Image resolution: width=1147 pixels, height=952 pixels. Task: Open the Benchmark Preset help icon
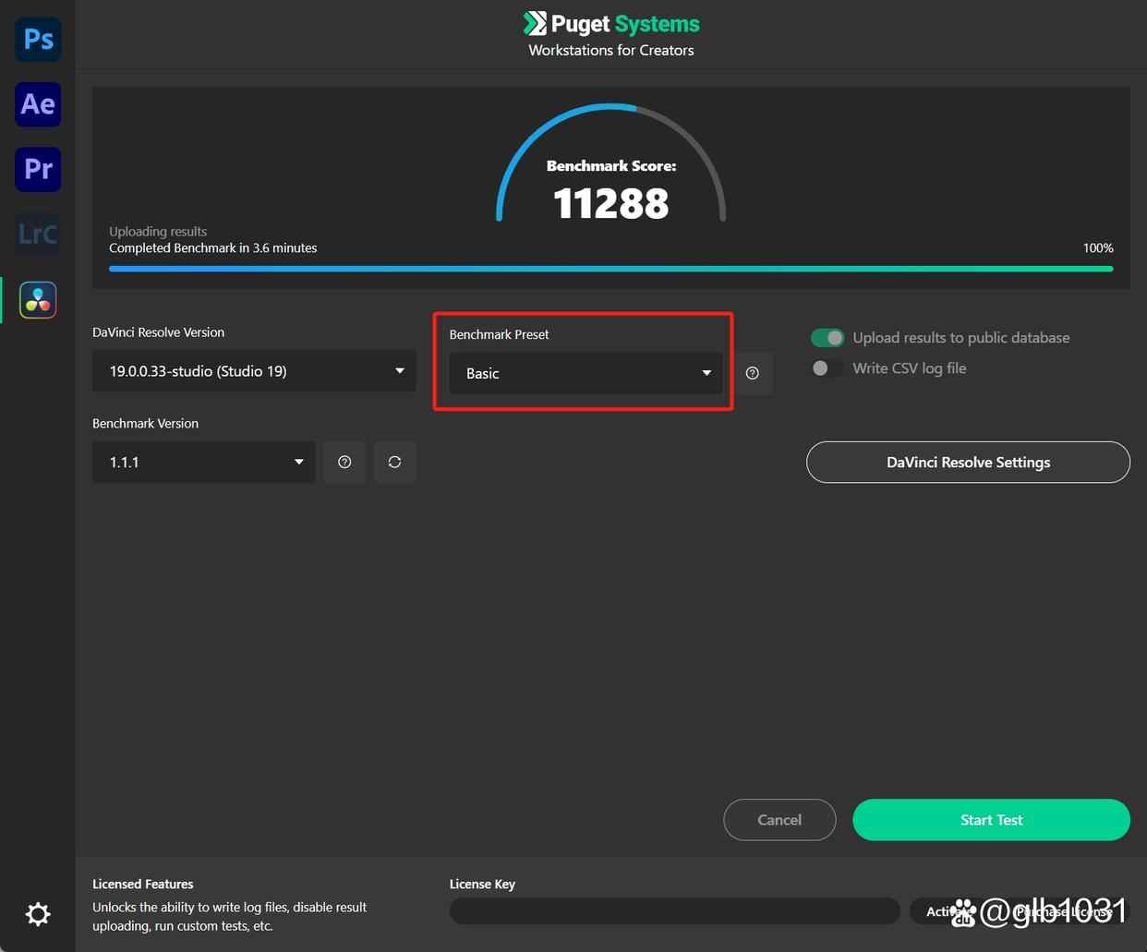752,373
